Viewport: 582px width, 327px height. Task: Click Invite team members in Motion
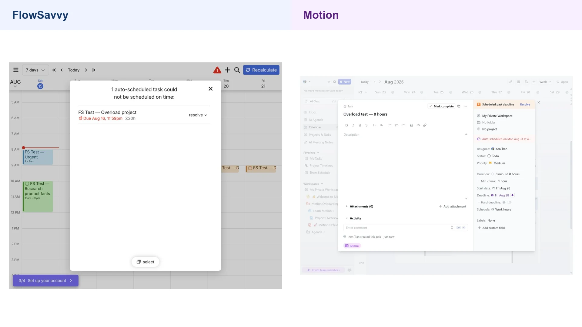(323, 270)
